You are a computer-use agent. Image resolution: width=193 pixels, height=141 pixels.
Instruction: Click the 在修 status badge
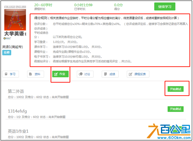pos(7,53)
